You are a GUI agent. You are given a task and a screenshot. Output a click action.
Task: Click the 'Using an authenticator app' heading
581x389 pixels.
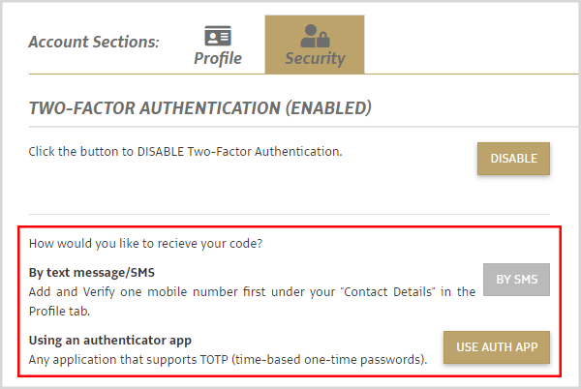110,341
